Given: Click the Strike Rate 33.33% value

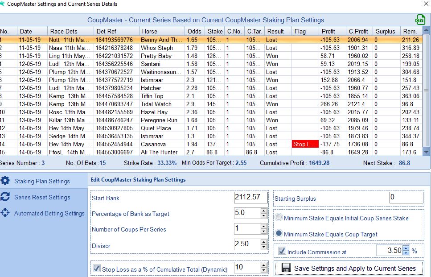Looking at the screenshot, I should [167, 163].
